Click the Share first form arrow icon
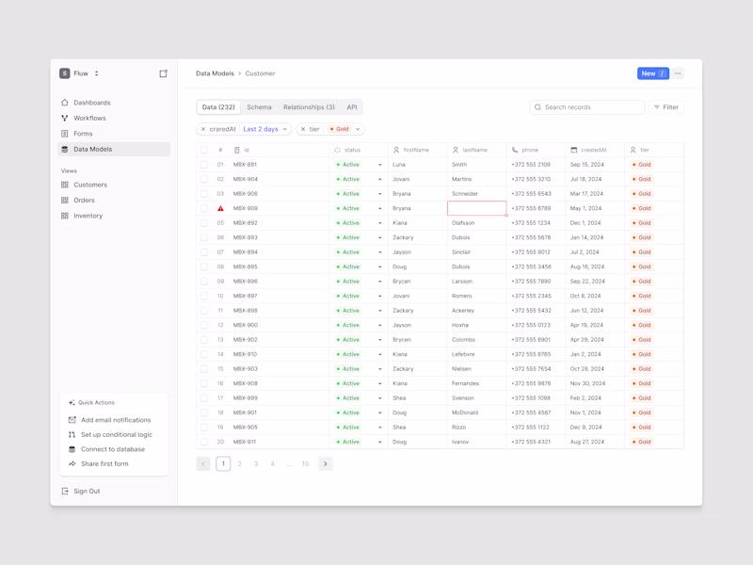753x565 pixels. 72,463
